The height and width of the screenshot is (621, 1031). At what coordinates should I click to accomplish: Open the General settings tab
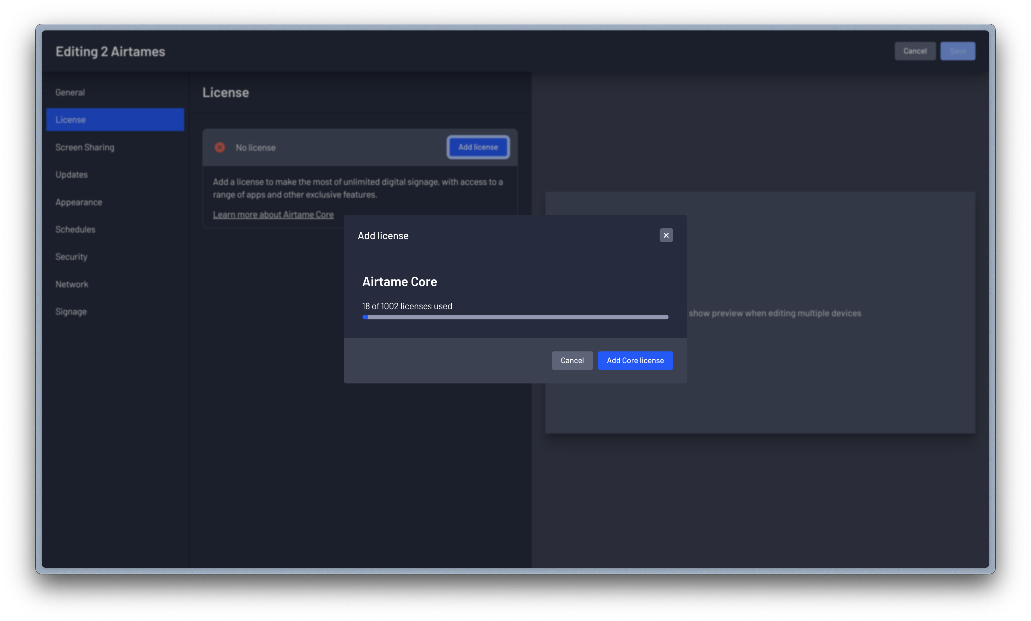point(115,92)
